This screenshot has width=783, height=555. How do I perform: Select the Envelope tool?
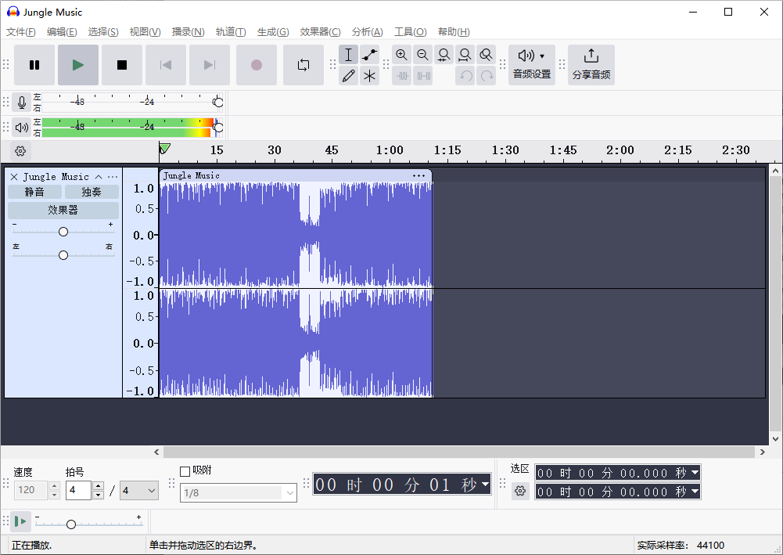click(x=370, y=55)
